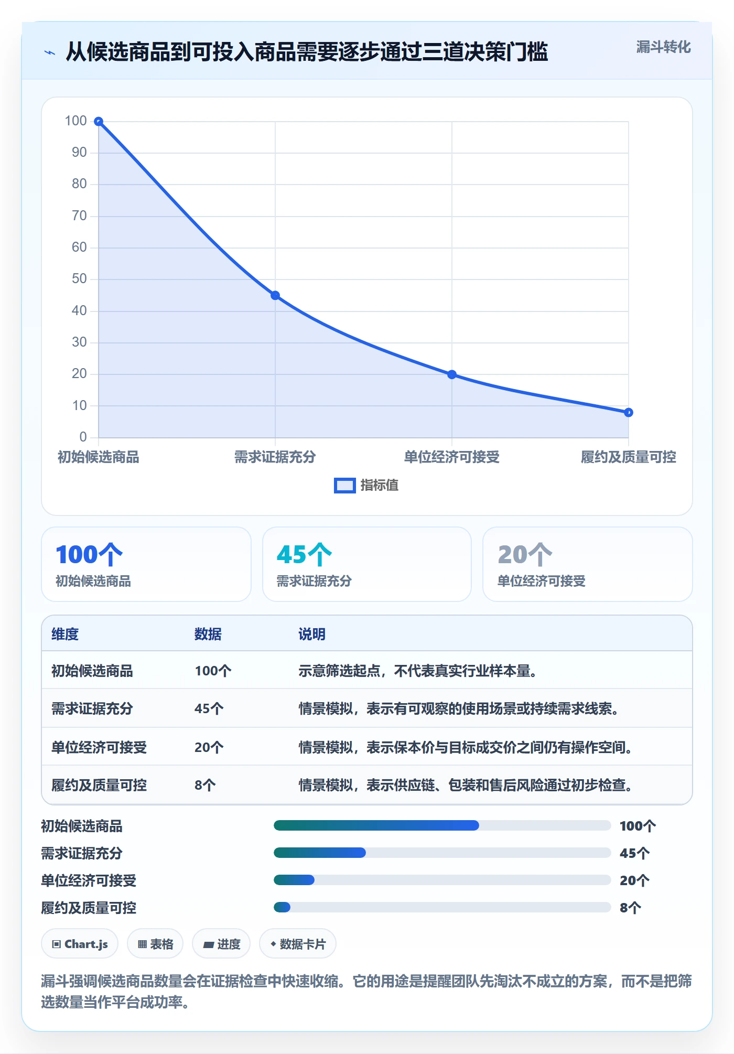The width and height of the screenshot is (734, 1054).
Task: Toggle the 指标值 legend swatch
Action: pyautogui.click(x=345, y=486)
